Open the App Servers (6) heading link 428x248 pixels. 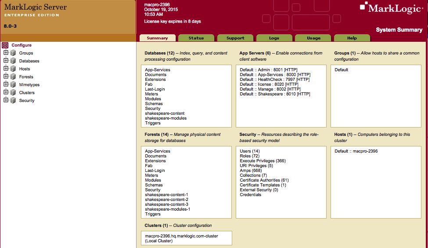pyautogui.click(x=255, y=53)
